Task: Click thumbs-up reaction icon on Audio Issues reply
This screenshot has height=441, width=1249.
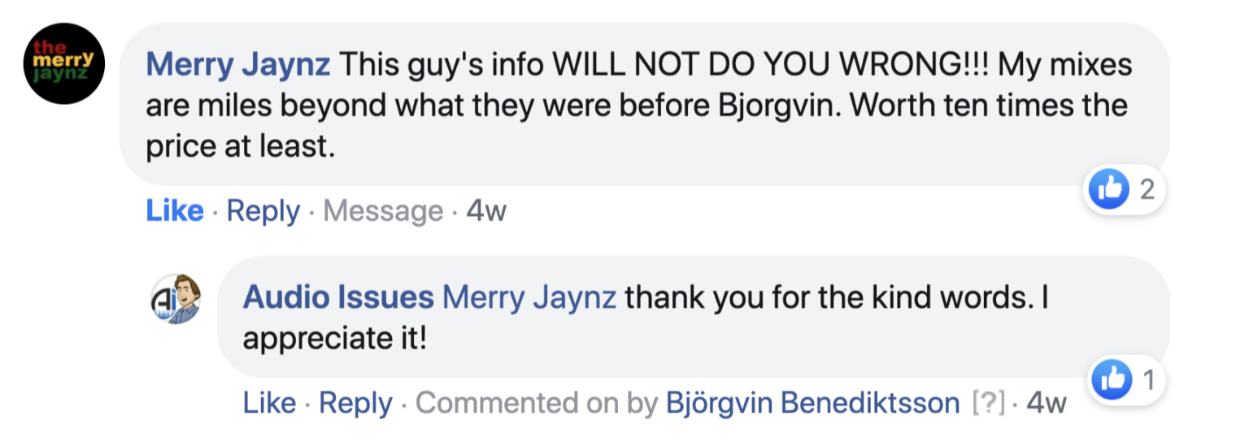Action: click(1111, 381)
